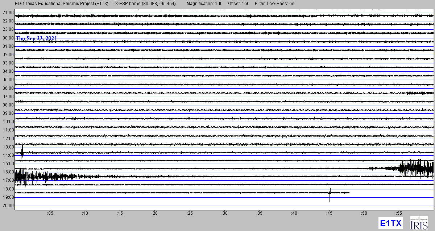435x231 pixels.
Task: Click the 09:00 hour label
Action: [8, 113]
